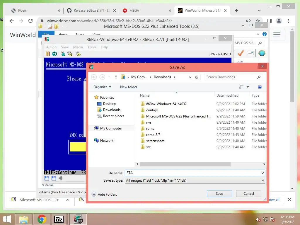Open WinWorld hamburger menu

(x=277, y=35)
